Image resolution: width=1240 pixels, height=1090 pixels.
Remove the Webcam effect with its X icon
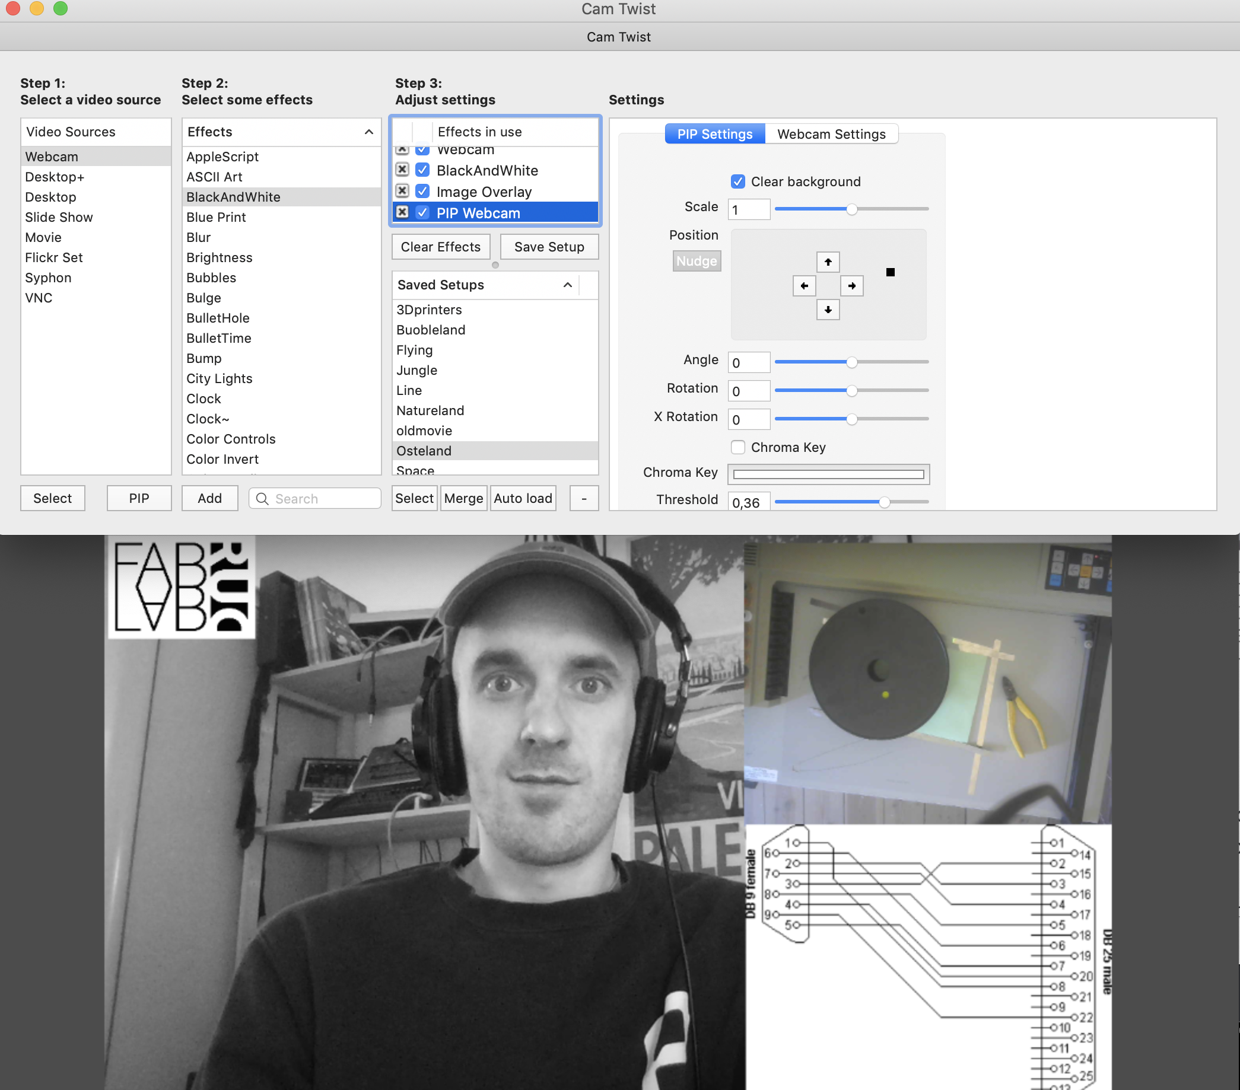pyautogui.click(x=402, y=149)
